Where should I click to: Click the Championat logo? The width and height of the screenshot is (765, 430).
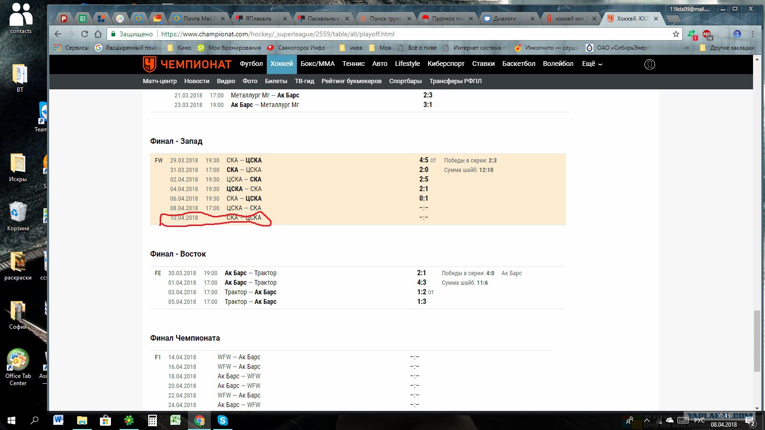tap(187, 64)
